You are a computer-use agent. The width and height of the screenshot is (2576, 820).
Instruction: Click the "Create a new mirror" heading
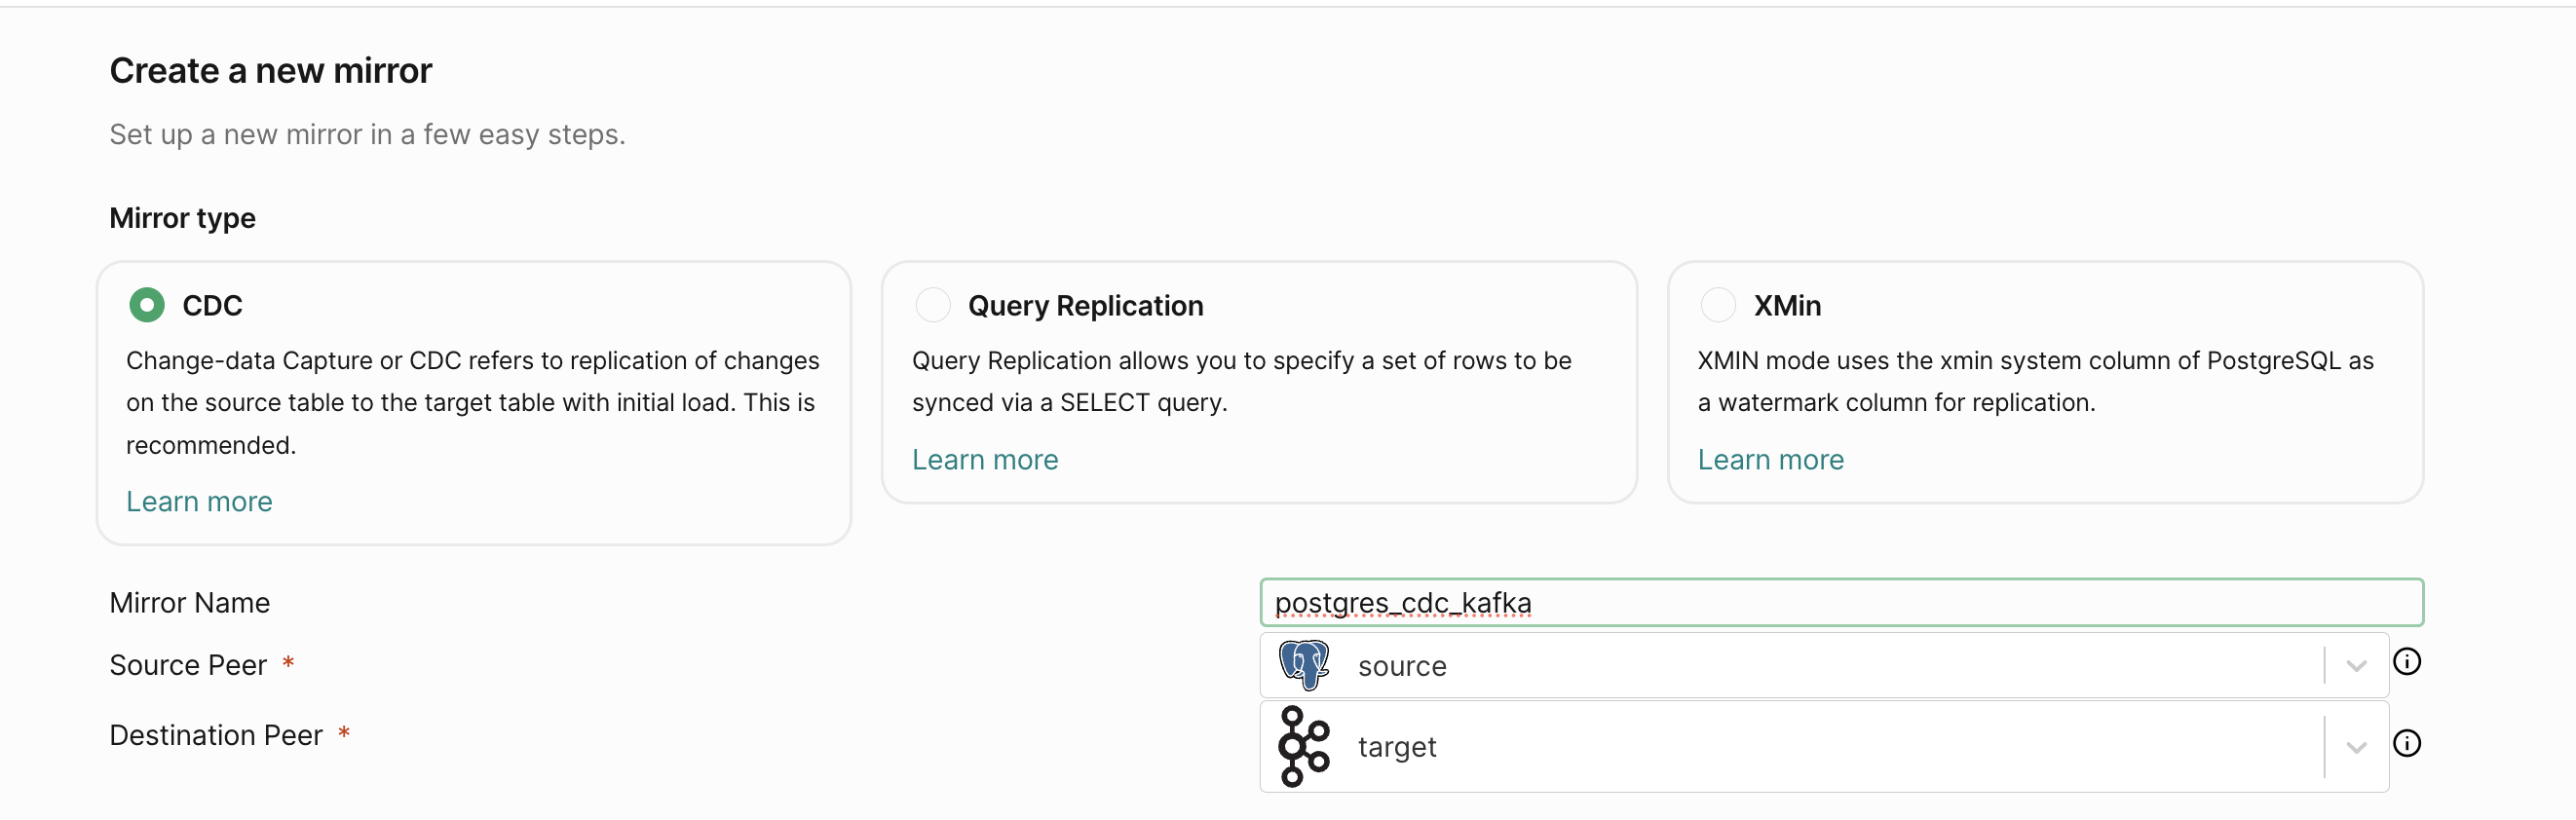click(x=270, y=71)
